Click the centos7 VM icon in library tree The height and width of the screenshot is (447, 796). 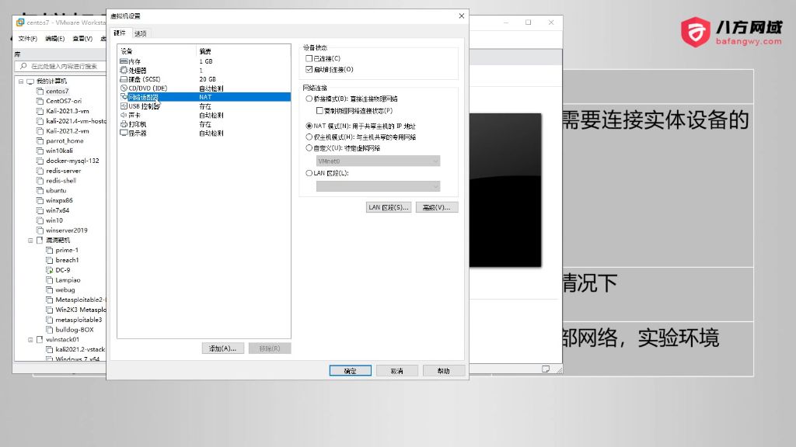[40, 92]
